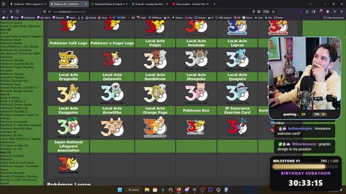Screen dimensions: 346x194
Task: Switch to the Video analytics YouTube Studio tab
Action: (x=190, y=4)
